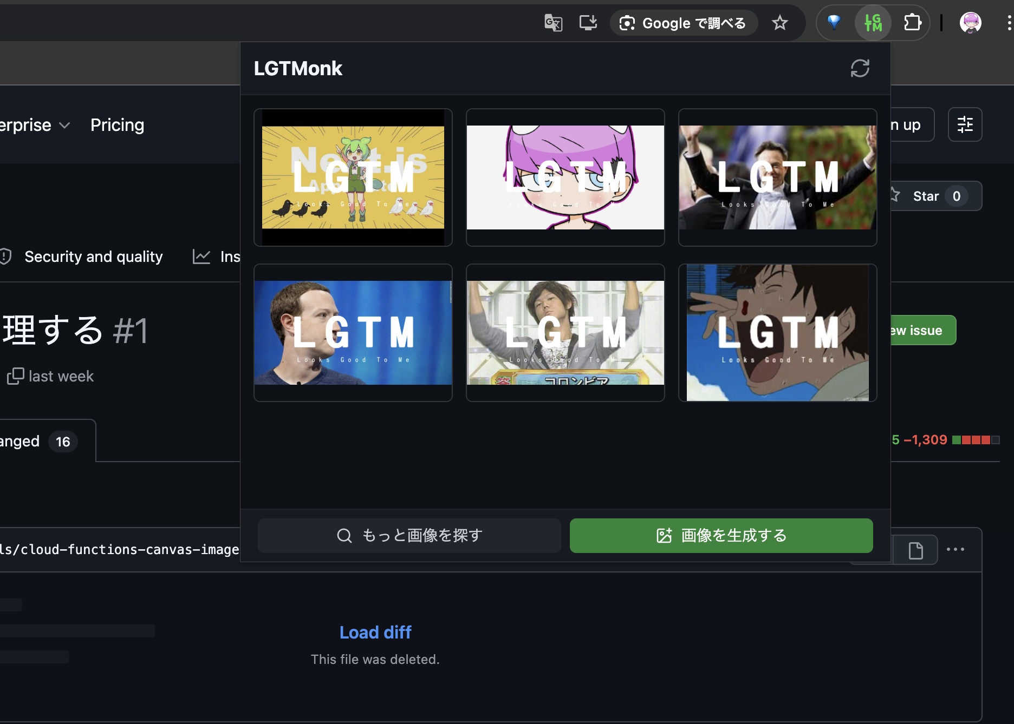Open the browser profile avatar
The width and height of the screenshot is (1014, 724).
point(970,23)
